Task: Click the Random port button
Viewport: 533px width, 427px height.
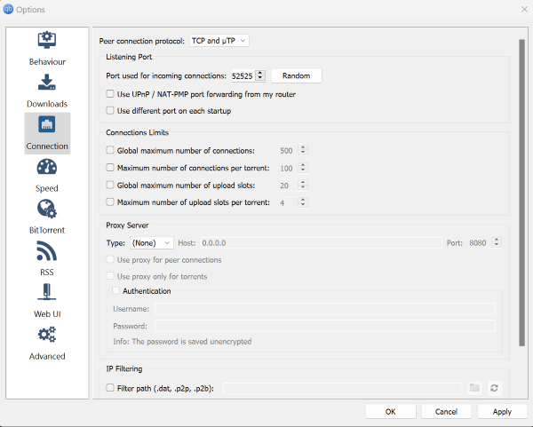Action: (296, 75)
